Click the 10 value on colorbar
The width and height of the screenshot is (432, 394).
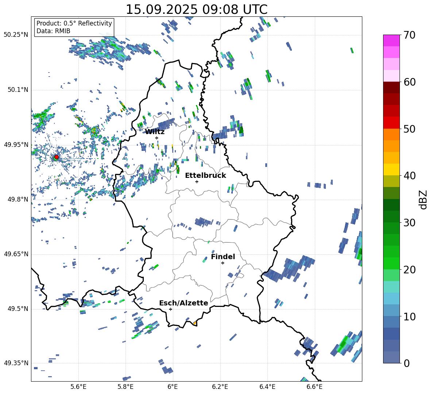coord(409,316)
